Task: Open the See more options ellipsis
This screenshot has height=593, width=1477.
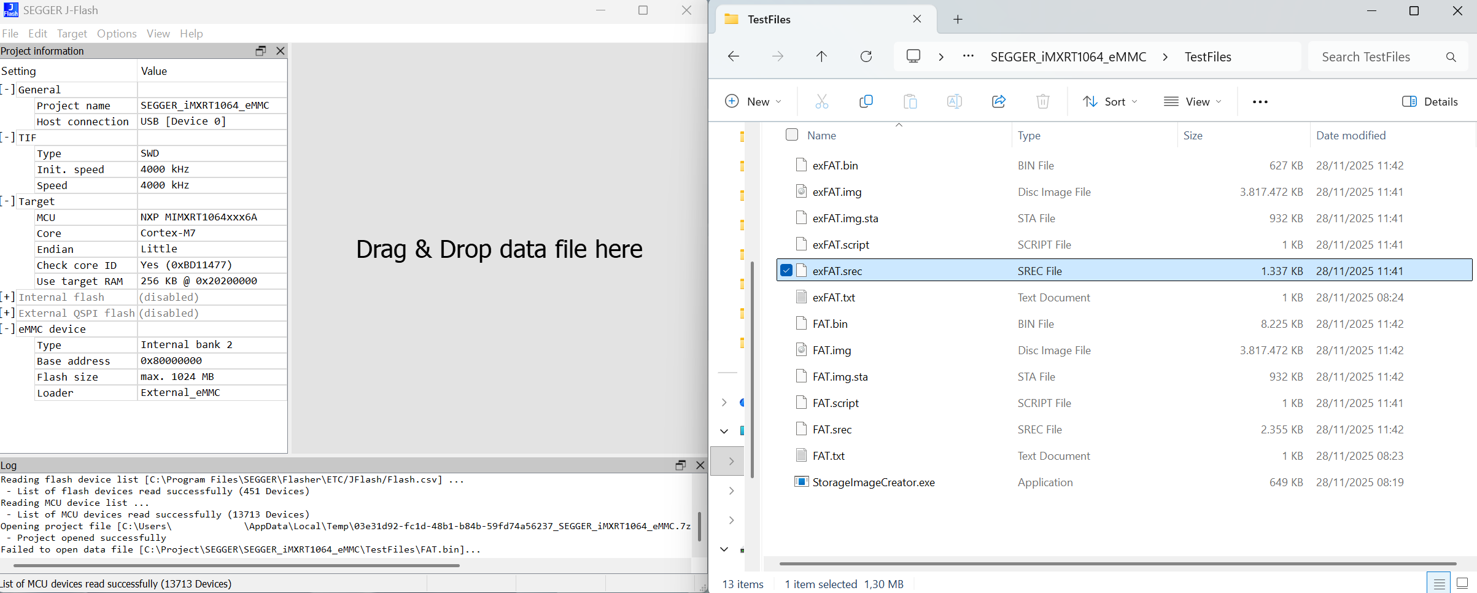Action: click(1260, 102)
